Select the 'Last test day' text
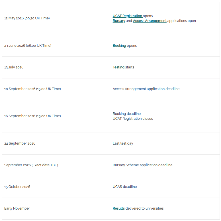 pyautogui.click(x=123, y=143)
